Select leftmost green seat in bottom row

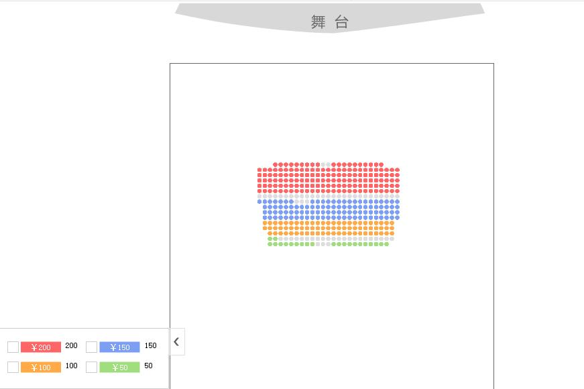pyautogui.click(x=270, y=244)
